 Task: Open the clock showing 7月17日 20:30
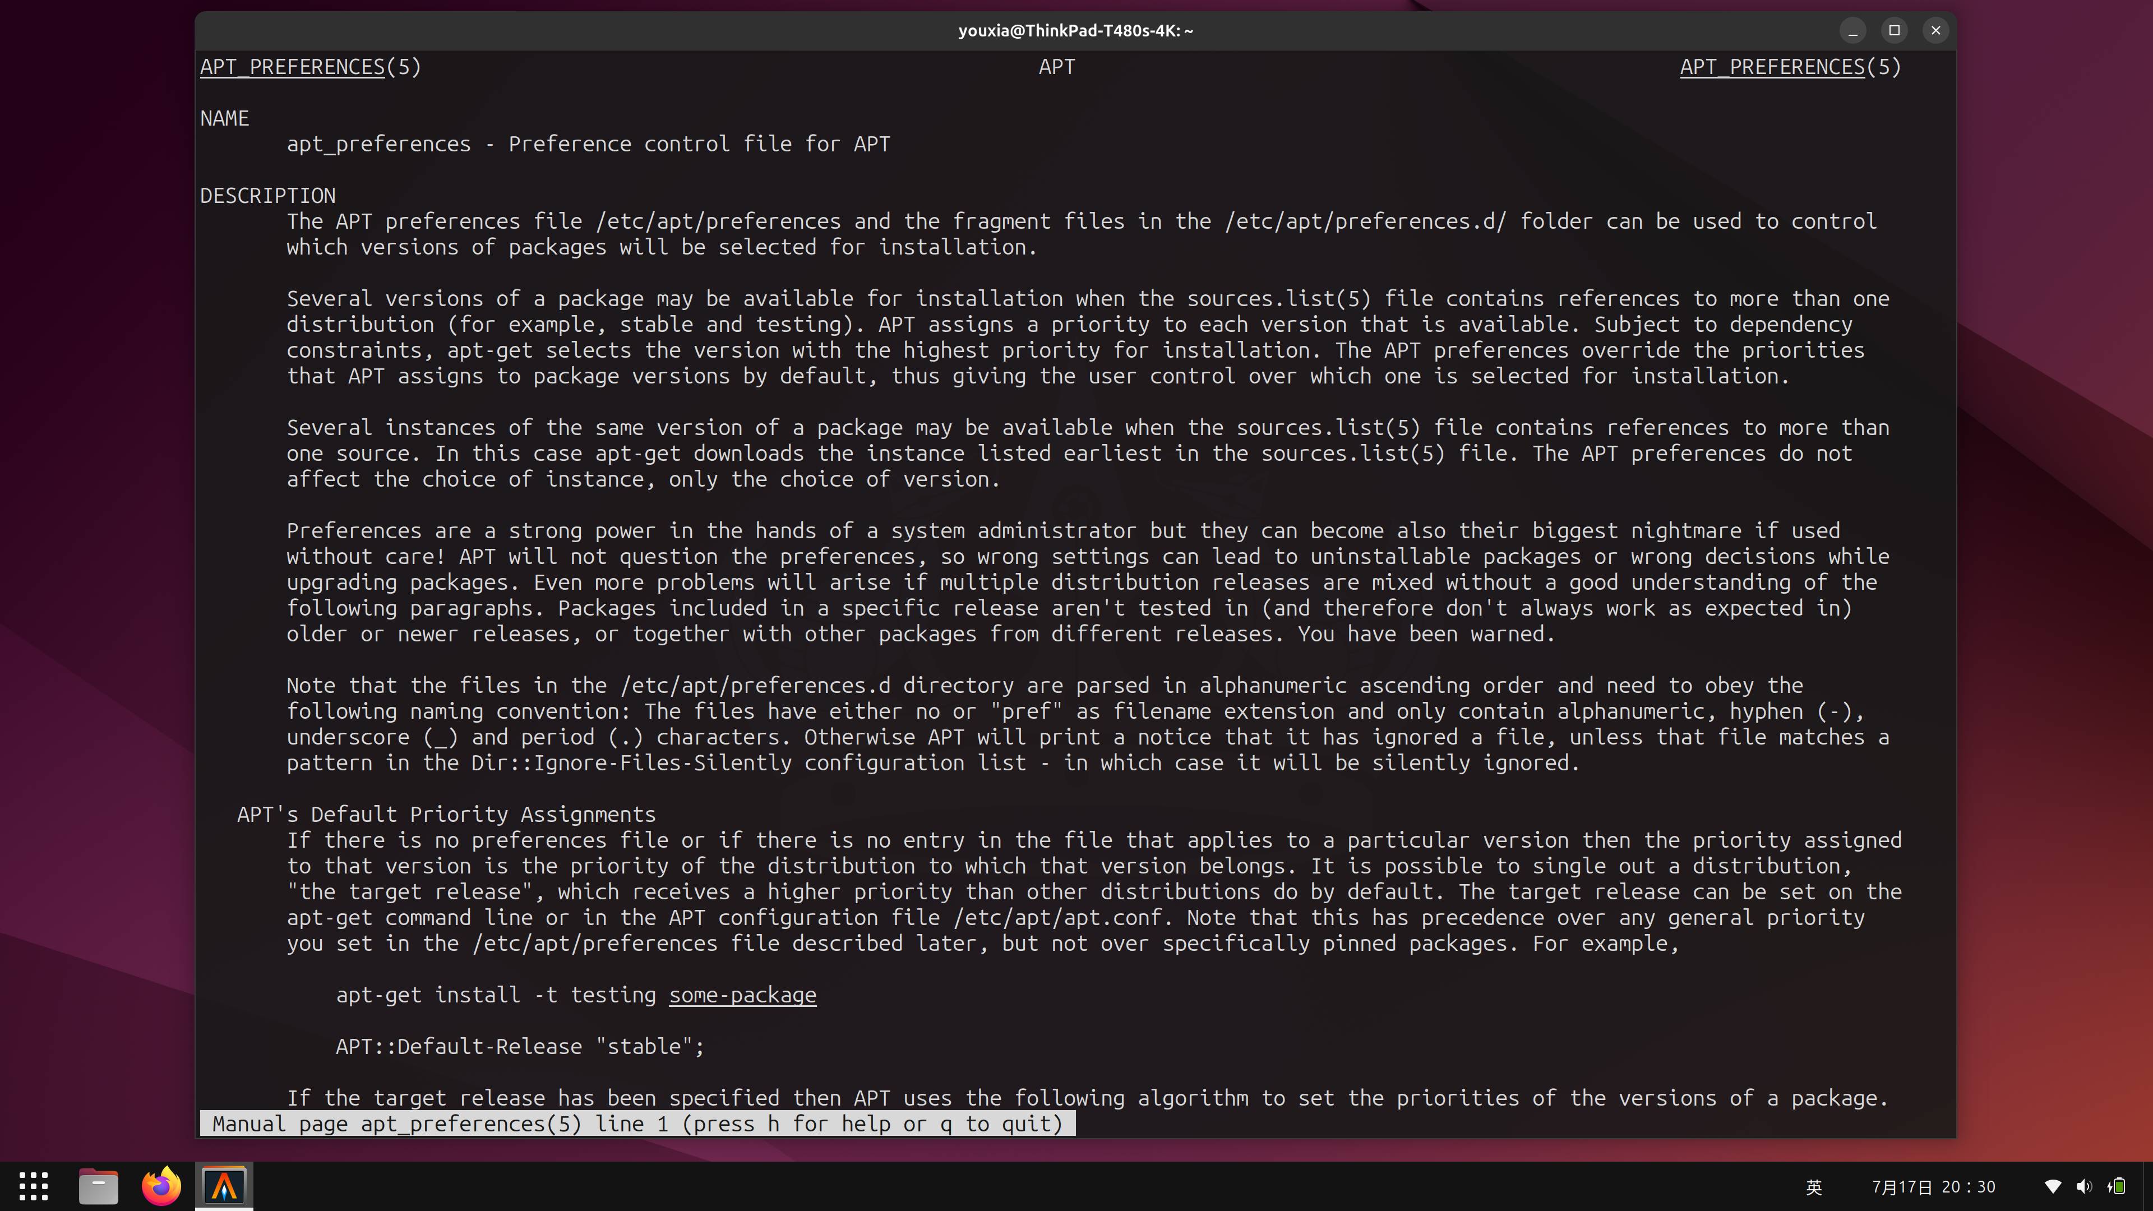point(1933,1187)
